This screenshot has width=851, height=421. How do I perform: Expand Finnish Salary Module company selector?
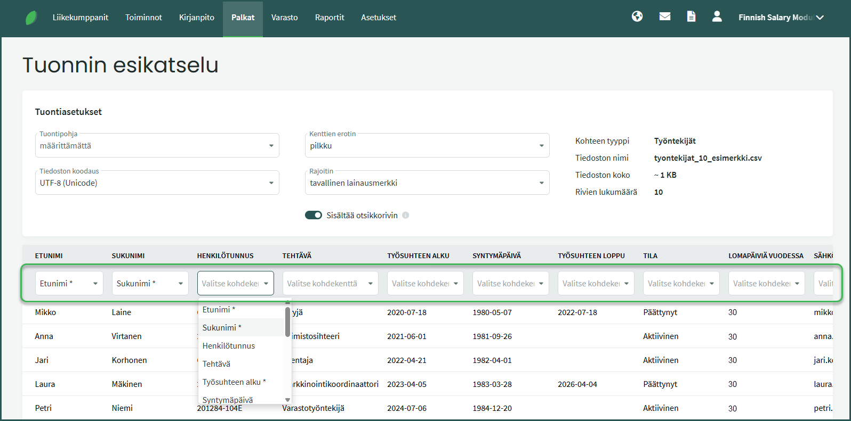[x=781, y=18]
